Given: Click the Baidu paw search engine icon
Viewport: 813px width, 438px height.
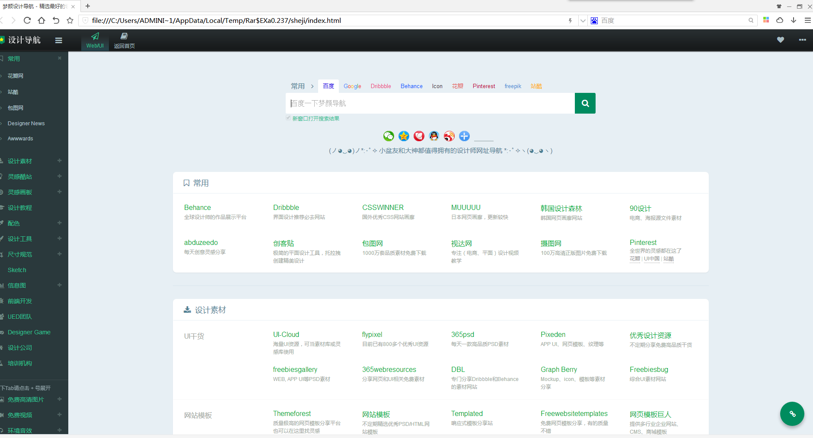Looking at the screenshot, I should click(x=594, y=20).
